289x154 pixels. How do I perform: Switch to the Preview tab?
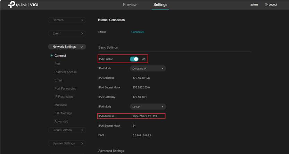coord(130,5)
